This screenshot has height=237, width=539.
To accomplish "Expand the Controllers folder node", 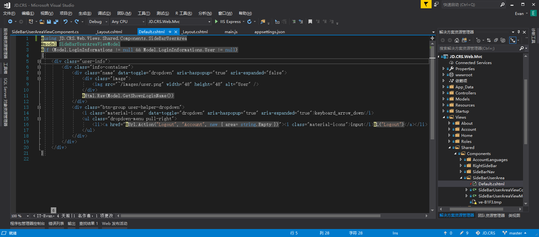I will [x=443, y=93].
